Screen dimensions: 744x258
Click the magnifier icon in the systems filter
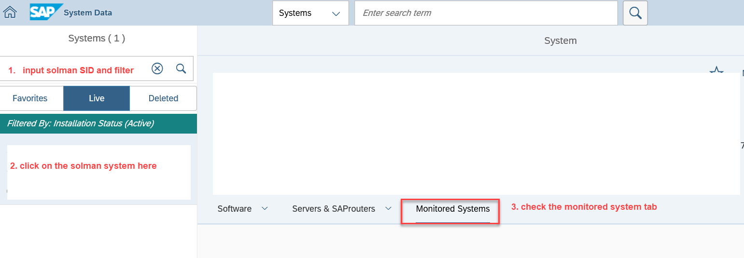click(x=181, y=68)
